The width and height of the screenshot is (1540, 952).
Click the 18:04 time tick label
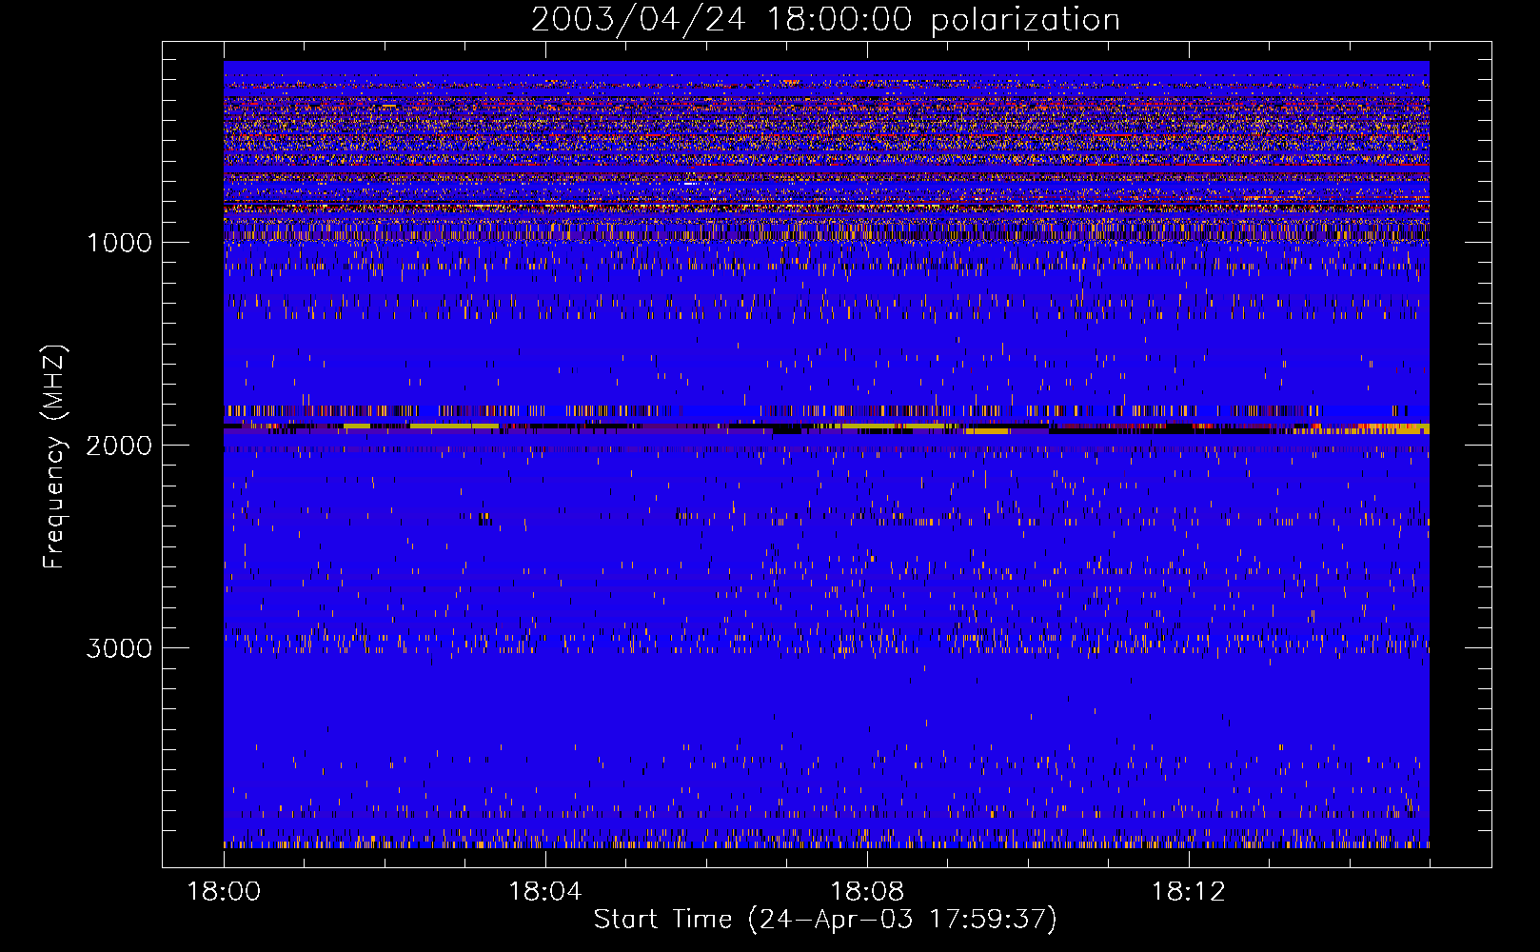pyautogui.click(x=544, y=892)
